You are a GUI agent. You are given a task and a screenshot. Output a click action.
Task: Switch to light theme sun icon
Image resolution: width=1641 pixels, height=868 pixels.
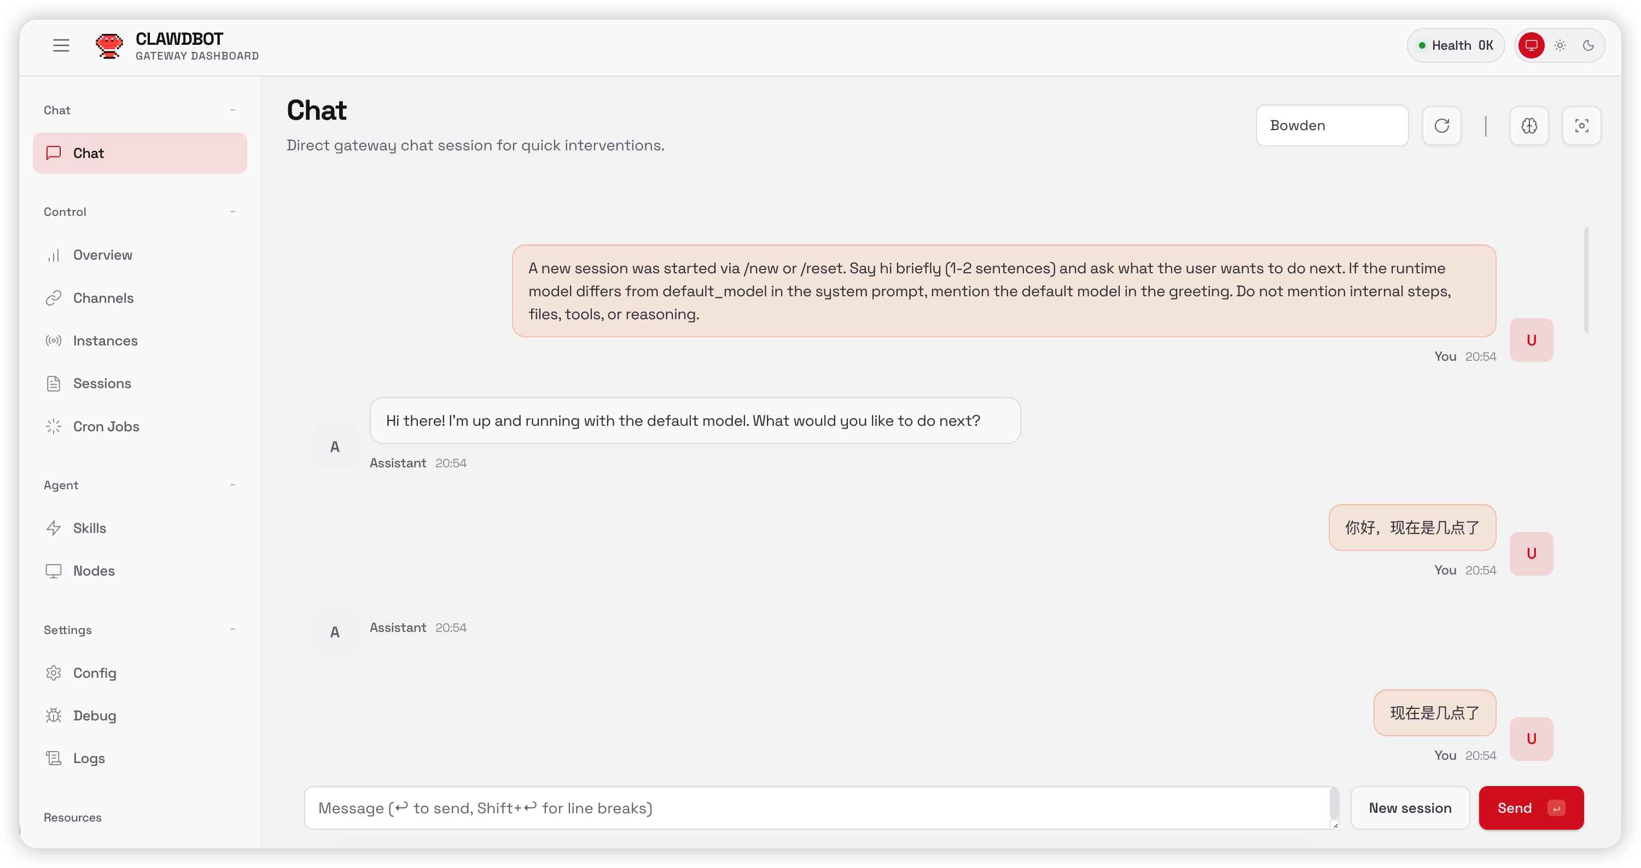(1560, 45)
